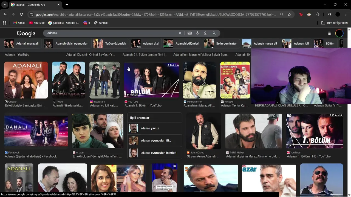Click Estetikleriyle Bambaşka Biri caption

click(25, 106)
